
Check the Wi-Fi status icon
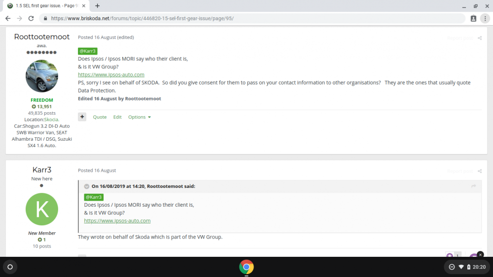[x=461, y=267]
